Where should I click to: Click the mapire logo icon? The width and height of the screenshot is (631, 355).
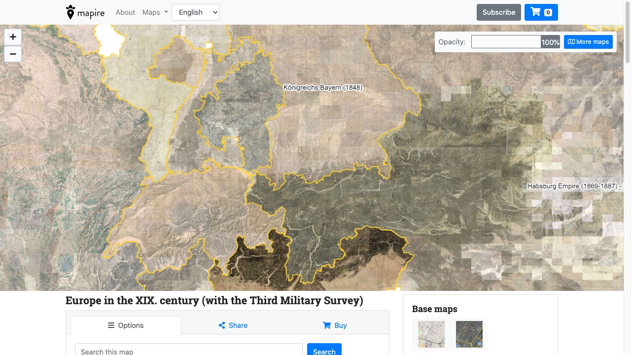(70, 12)
